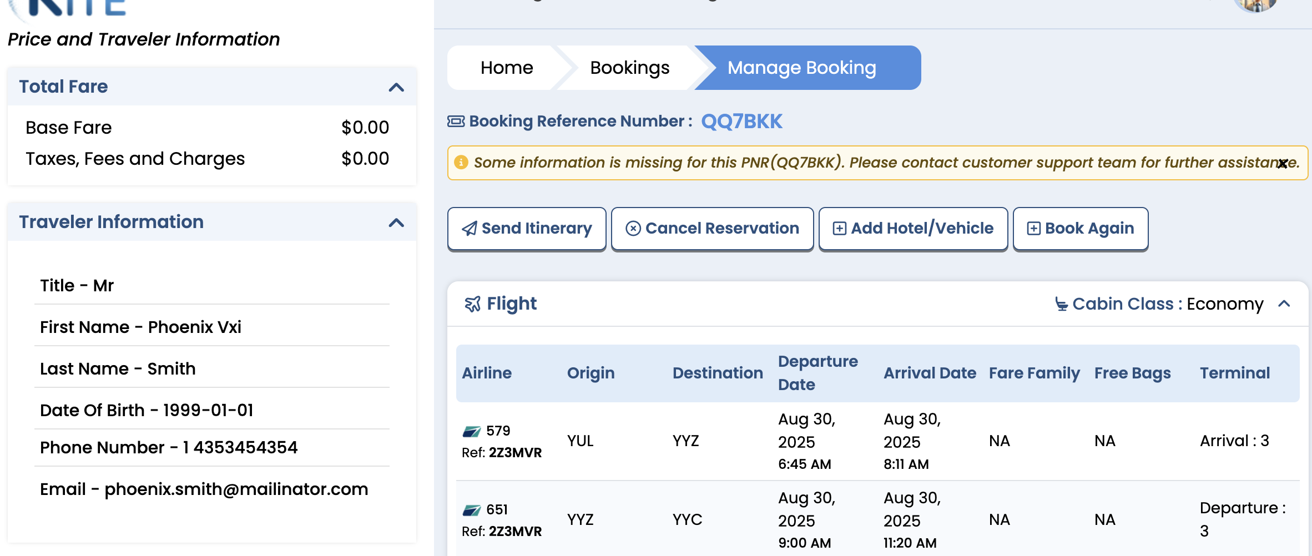
Task: Open the Bookings breadcrumb
Action: [x=629, y=68]
